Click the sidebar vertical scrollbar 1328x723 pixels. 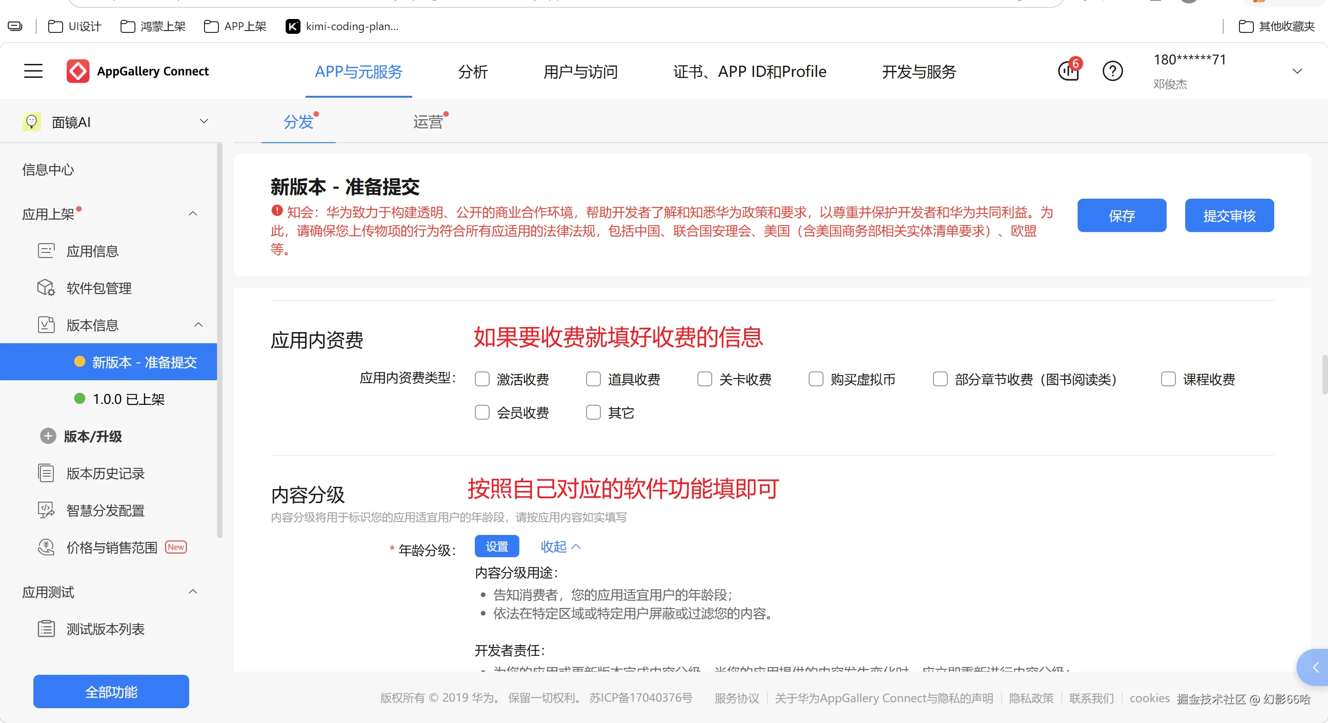(x=220, y=340)
